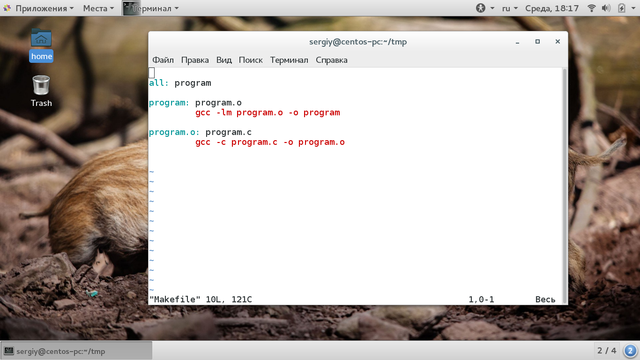
Task: Expand the Места places menu
Action: click(x=98, y=8)
